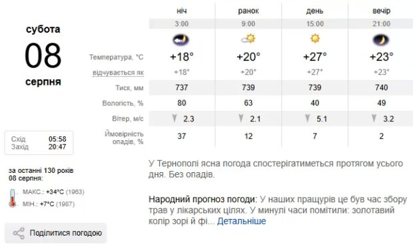Select the вечір column header

click(x=381, y=11)
